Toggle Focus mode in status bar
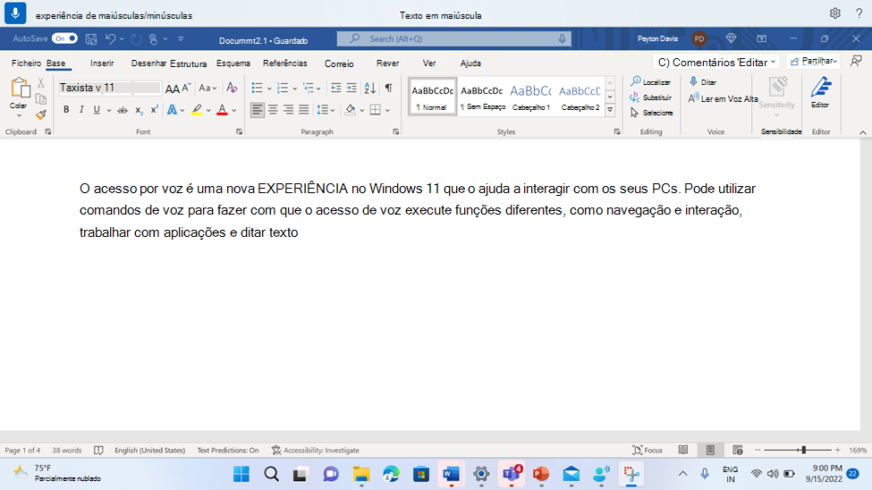872x490 pixels. point(648,450)
